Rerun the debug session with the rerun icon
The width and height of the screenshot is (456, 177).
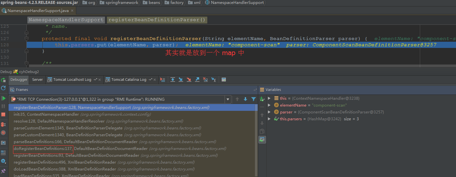(3, 80)
